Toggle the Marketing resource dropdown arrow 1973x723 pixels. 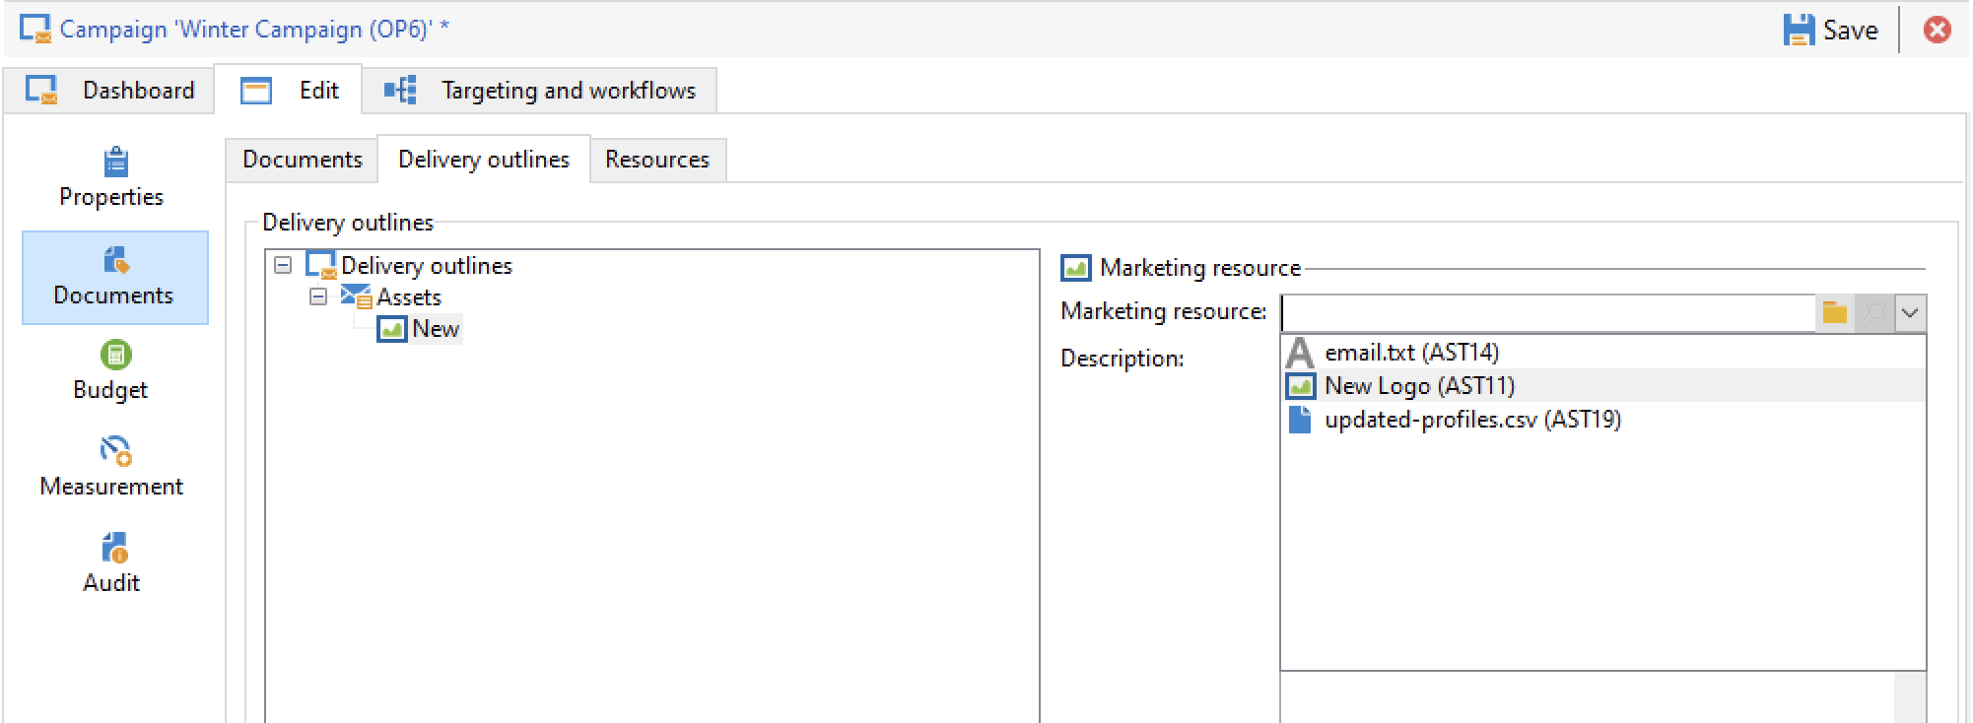tap(1910, 313)
